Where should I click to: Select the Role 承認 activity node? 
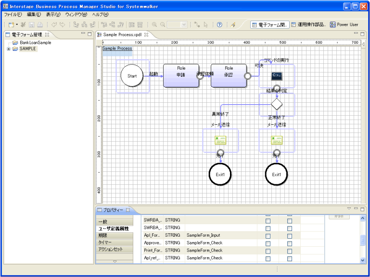click(229, 75)
